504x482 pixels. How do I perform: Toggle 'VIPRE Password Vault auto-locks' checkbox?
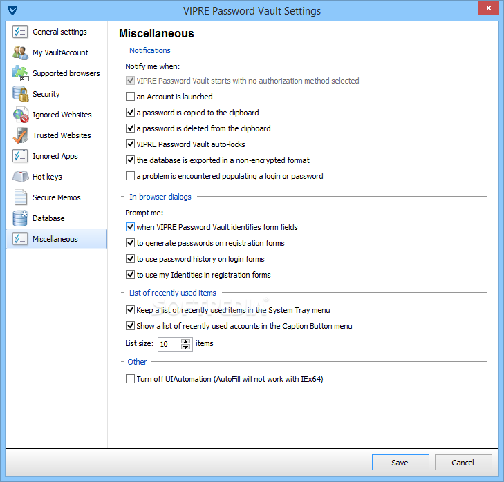[x=130, y=144]
